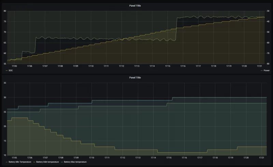Viewport: 273px width, 167px height.
Task: Click the Battery Max temperature legend label
Action: (x=75, y=162)
